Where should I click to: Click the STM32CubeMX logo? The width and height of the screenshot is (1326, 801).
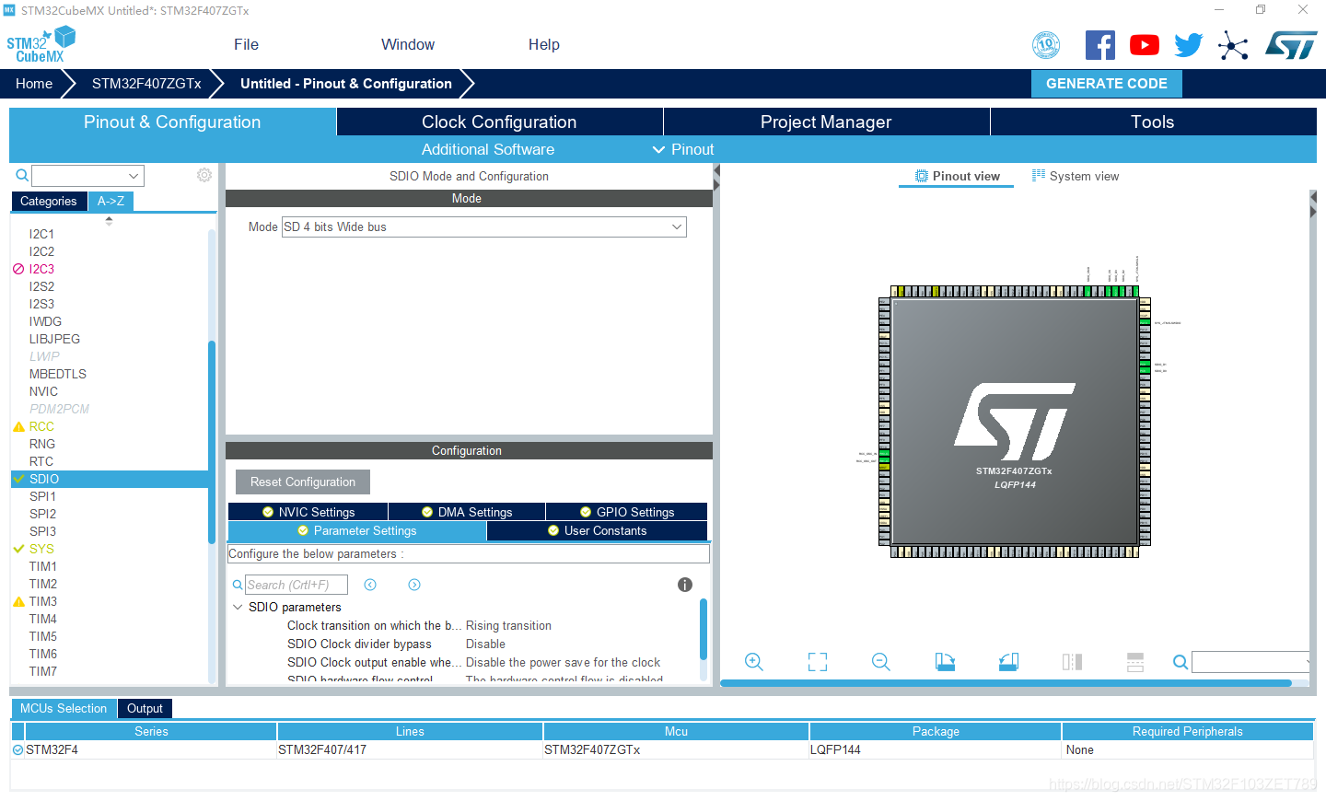tap(41, 44)
